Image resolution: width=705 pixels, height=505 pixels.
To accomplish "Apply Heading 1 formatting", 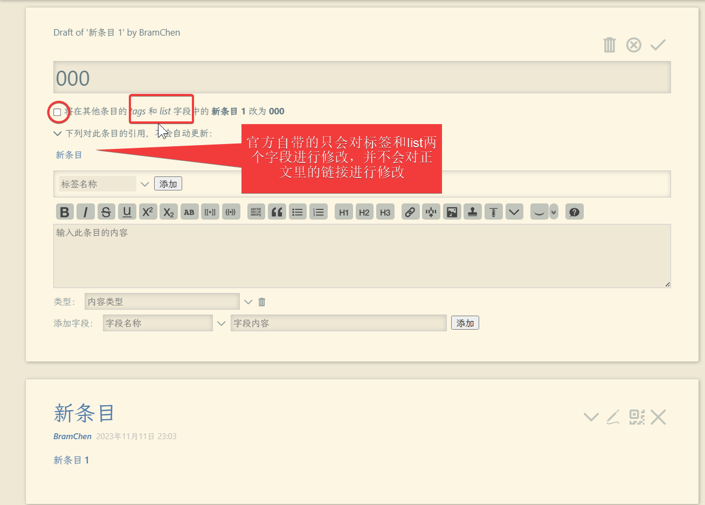I will tap(344, 212).
